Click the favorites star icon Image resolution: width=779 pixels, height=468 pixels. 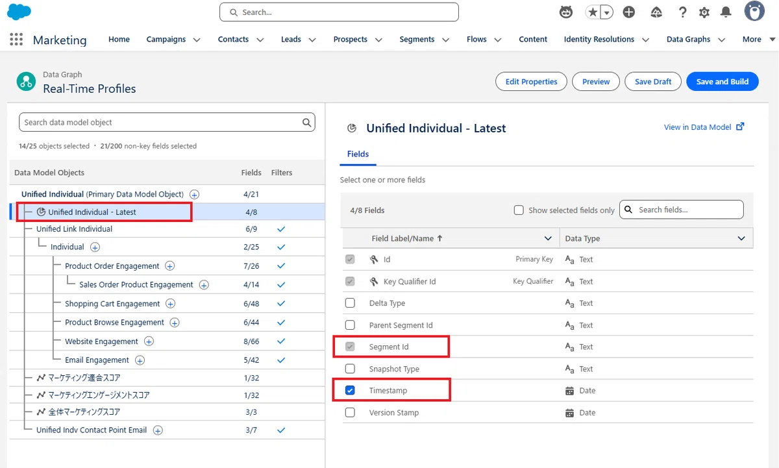pyautogui.click(x=592, y=12)
